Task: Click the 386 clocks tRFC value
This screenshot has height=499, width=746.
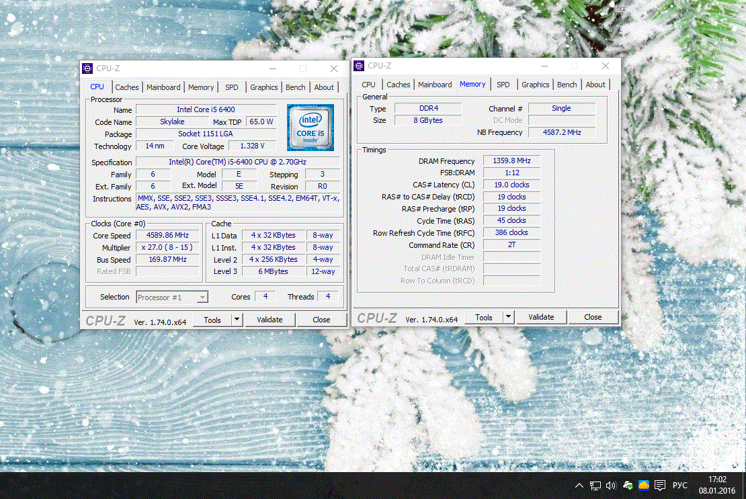Action: point(512,232)
